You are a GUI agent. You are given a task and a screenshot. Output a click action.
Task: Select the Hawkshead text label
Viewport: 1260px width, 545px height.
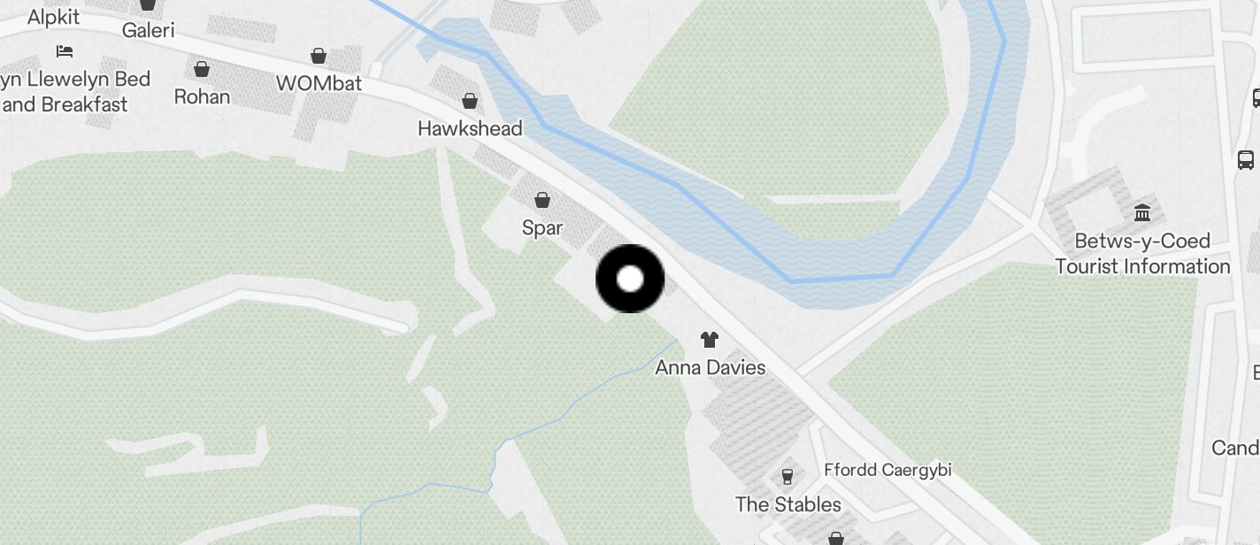(470, 128)
